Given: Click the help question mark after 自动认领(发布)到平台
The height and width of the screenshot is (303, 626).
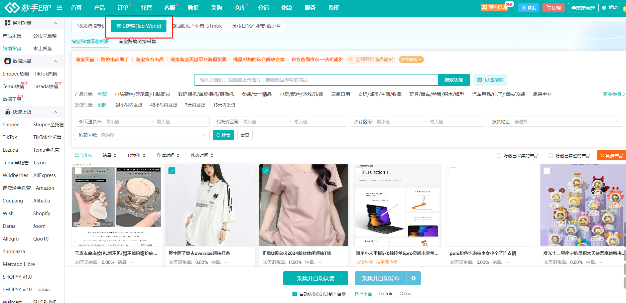Looking at the screenshot, I should click(x=344, y=294).
